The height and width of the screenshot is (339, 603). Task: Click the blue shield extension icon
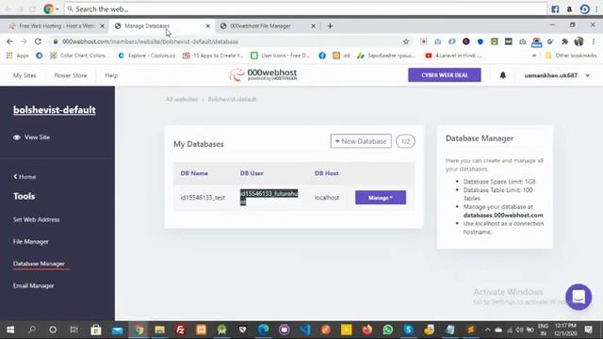coord(480,41)
